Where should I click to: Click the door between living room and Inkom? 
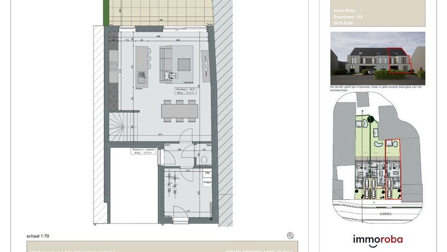[x=186, y=135]
